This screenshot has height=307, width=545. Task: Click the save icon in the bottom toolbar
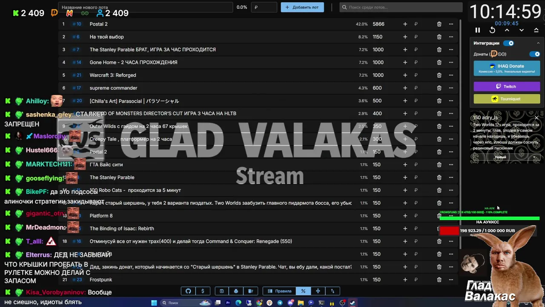click(221, 291)
